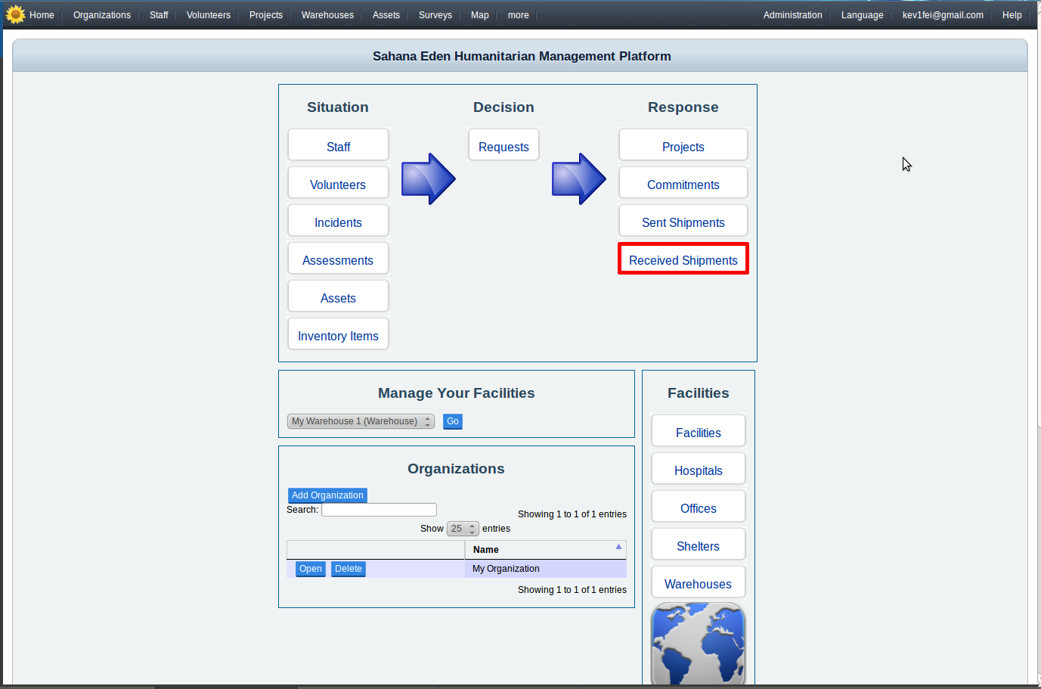Image resolution: width=1041 pixels, height=689 pixels.
Task: Click the blue arrow between Situation and Decision
Action: click(428, 179)
